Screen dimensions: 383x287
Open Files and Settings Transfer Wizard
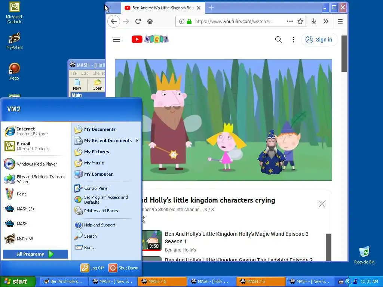(36, 179)
